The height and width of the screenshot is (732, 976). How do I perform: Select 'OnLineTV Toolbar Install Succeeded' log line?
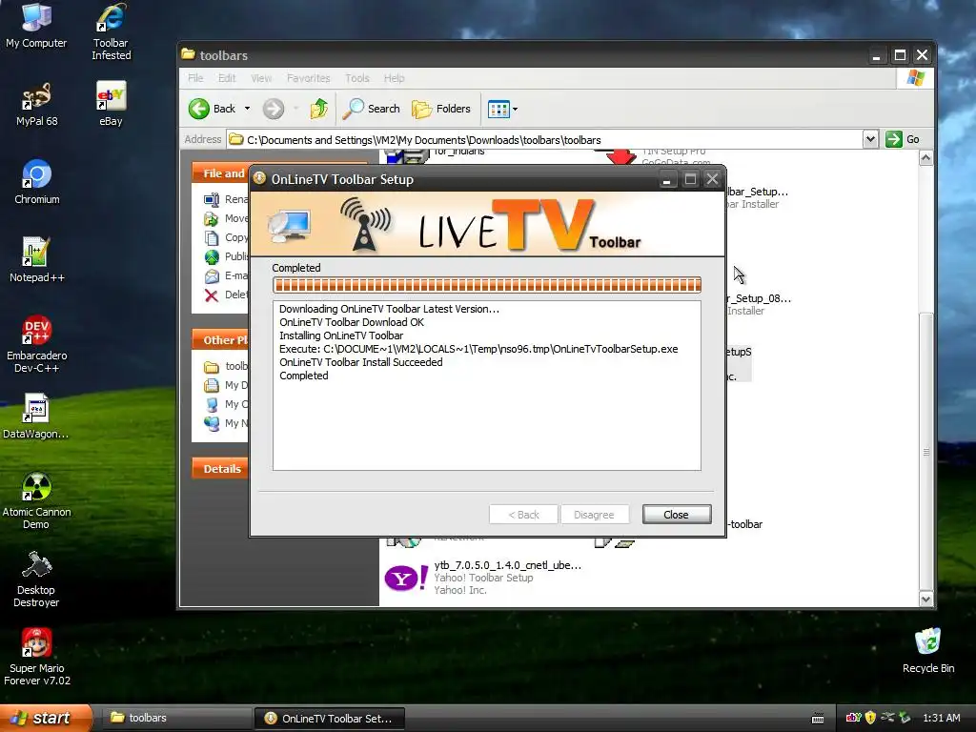click(361, 362)
